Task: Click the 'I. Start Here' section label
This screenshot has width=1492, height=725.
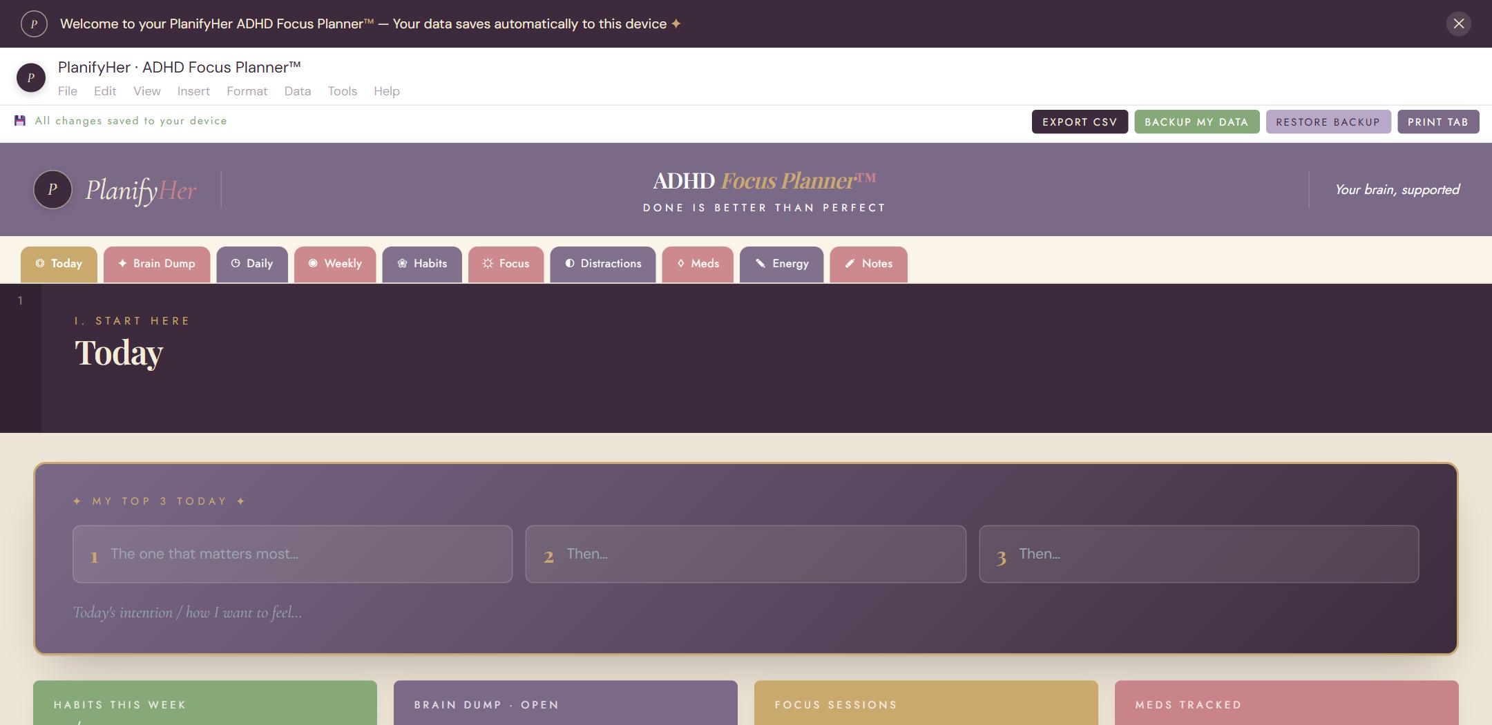Action: pyautogui.click(x=132, y=321)
